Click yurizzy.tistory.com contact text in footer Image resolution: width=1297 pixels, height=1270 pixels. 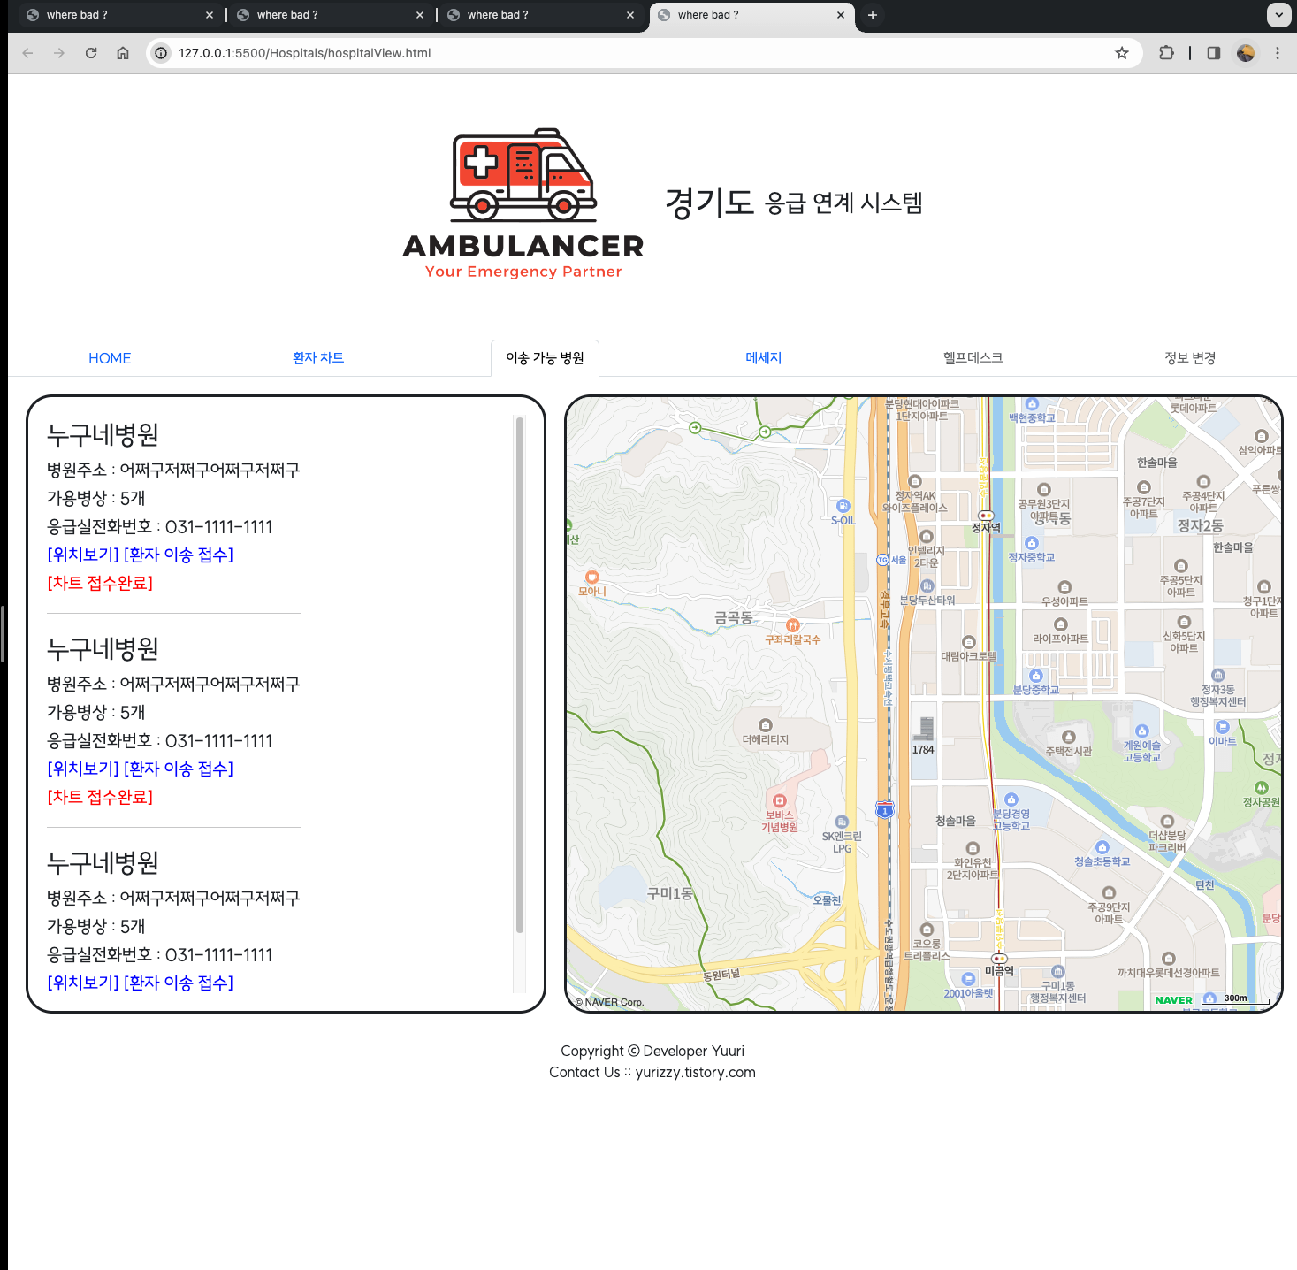(x=696, y=1072)
